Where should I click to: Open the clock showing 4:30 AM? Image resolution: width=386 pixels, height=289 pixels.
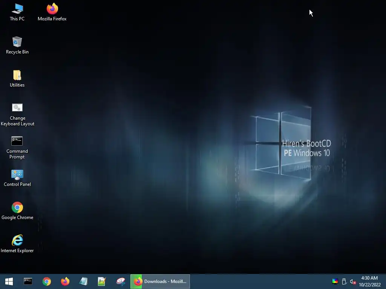369,281
